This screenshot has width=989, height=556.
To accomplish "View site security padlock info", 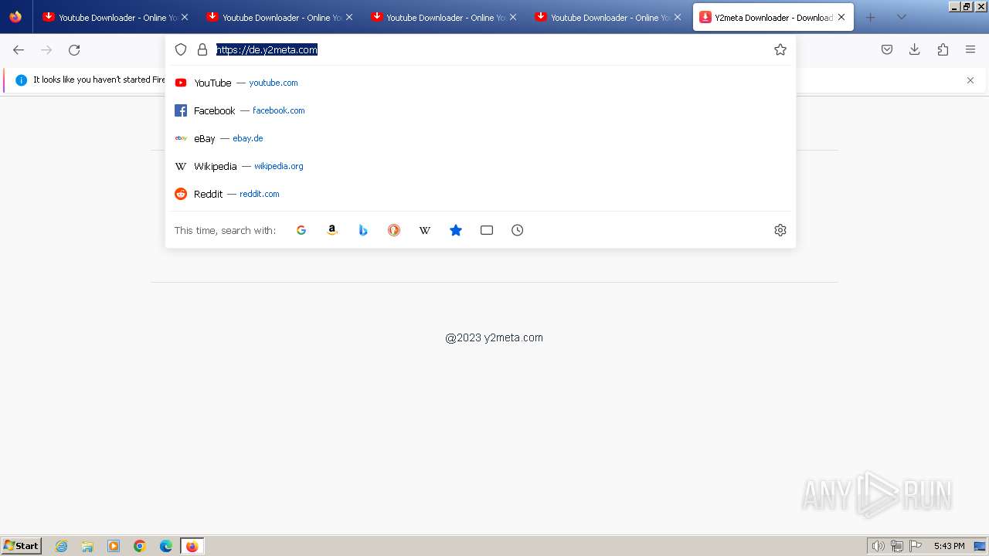I will (202, 49).
